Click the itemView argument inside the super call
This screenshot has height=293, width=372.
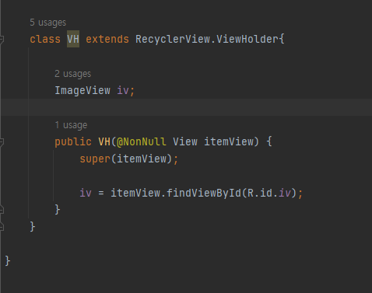pos(142,159)
